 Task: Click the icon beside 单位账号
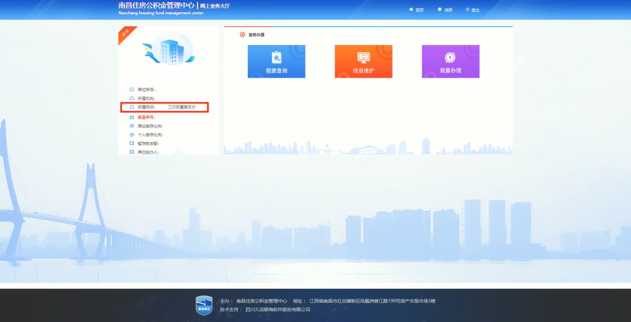click(131, 89)
